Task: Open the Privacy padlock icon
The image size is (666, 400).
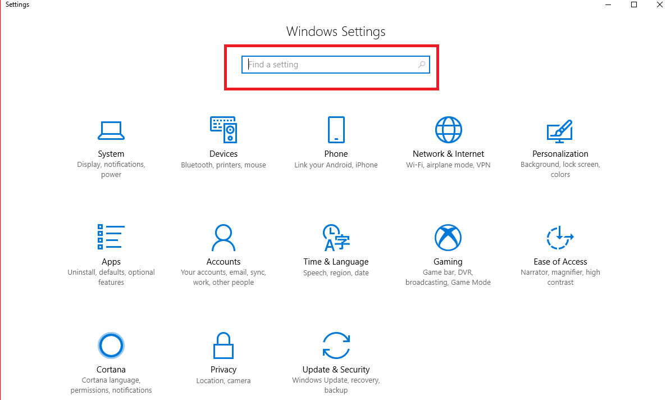Action: (223, 345)
